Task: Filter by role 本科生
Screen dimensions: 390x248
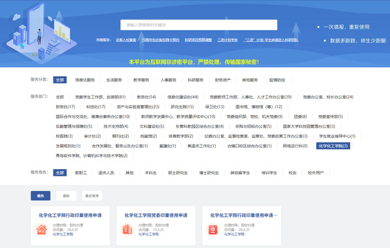Action: pos(151,172)
